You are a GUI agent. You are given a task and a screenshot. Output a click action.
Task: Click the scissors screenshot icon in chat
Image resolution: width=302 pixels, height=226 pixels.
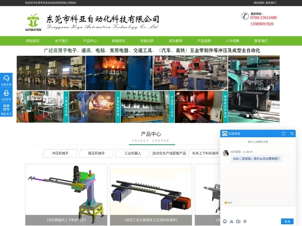pos(232,221)
